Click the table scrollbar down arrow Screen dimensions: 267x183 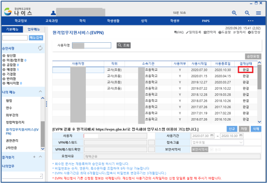[259, 121]
